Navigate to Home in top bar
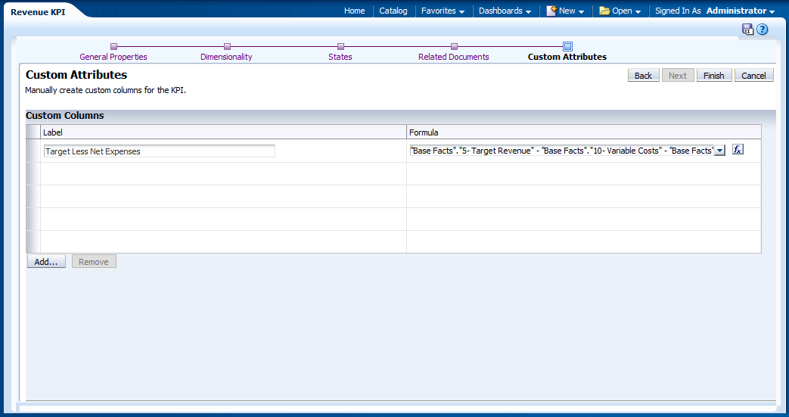This screenshot has height=417, width=789. (354, 11)
